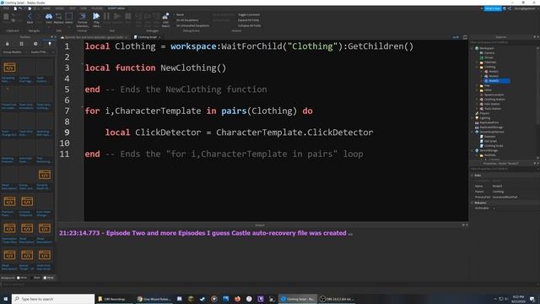Image resolution: width=540 pixels, height=304 pixels.
Task: Click the Replace tool icon
Action: pyautogui.click(x=58, y=17)
